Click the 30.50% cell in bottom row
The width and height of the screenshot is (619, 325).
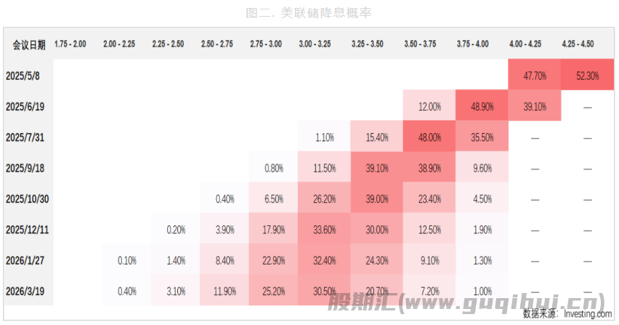coord(325,290)
